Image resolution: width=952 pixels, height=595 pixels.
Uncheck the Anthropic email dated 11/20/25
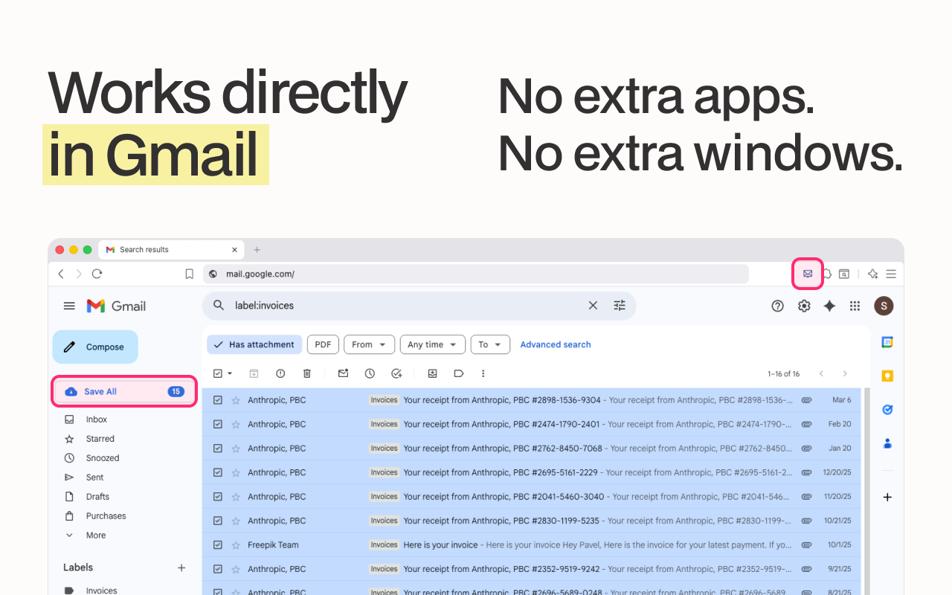[x=218, y=497]
